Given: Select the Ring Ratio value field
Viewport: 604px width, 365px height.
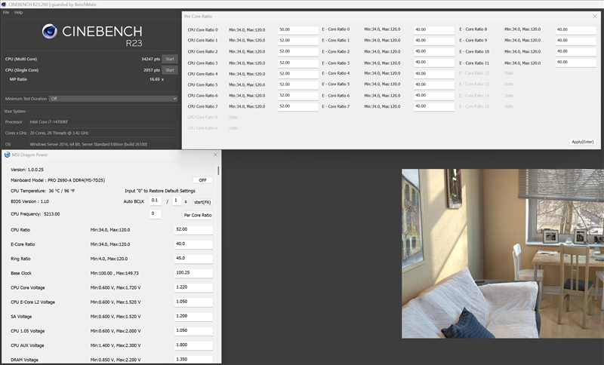Looking at the screenshot, I should point(193,259).
